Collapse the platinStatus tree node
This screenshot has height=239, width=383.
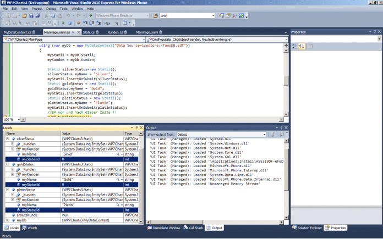pos(8,190)
